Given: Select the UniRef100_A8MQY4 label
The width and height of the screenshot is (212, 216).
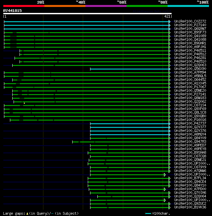Looking at the screenshot, I should click(190, 134).
